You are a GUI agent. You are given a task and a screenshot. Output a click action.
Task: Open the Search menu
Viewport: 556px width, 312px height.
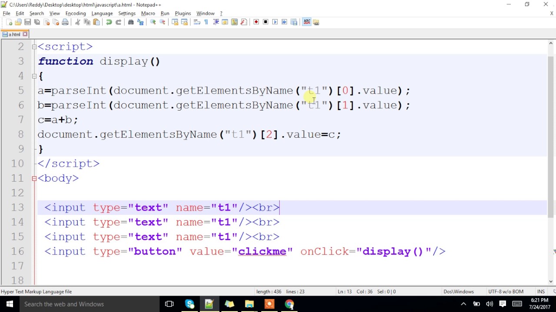tap(37, 13)
